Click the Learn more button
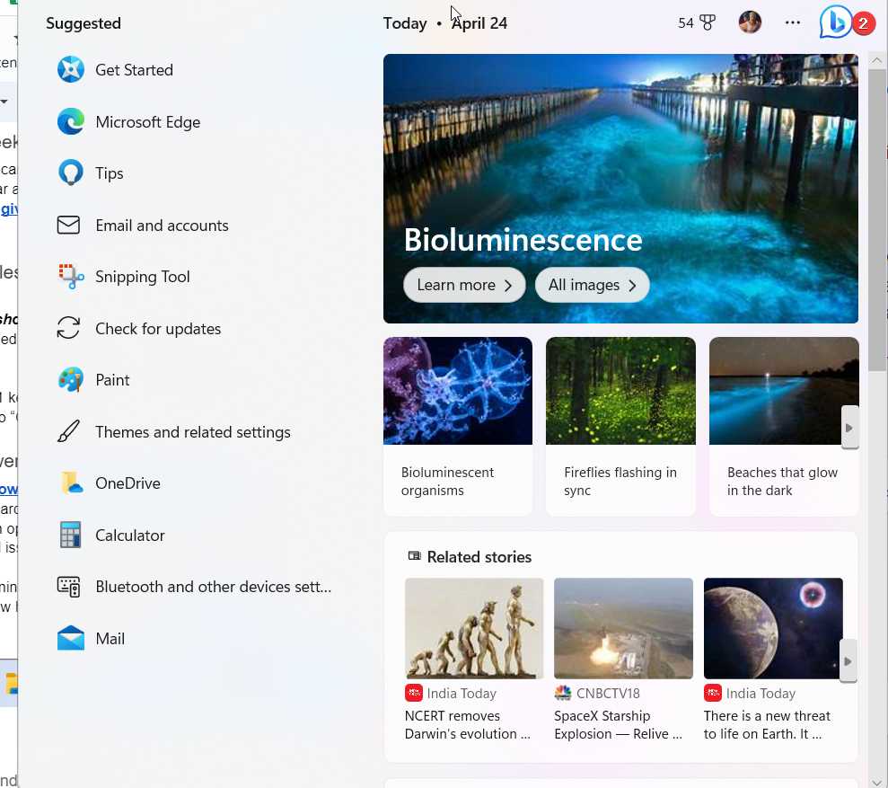Image resolution: width=888 pixels, height=788 pixels. pos(464,285)
